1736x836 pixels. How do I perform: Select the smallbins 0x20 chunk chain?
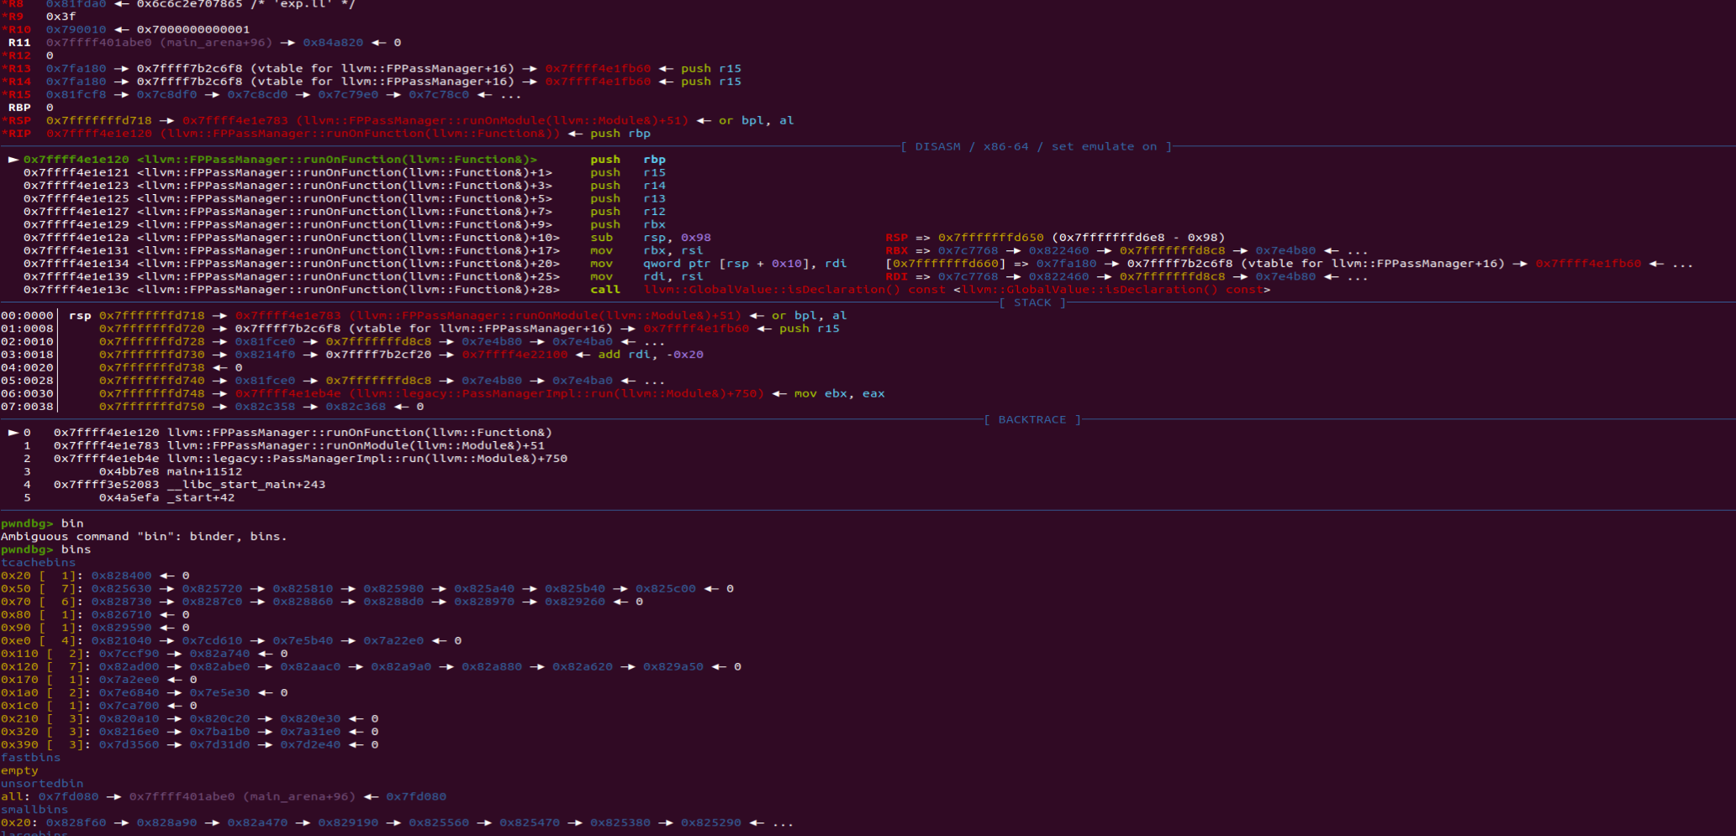(252, 823)
